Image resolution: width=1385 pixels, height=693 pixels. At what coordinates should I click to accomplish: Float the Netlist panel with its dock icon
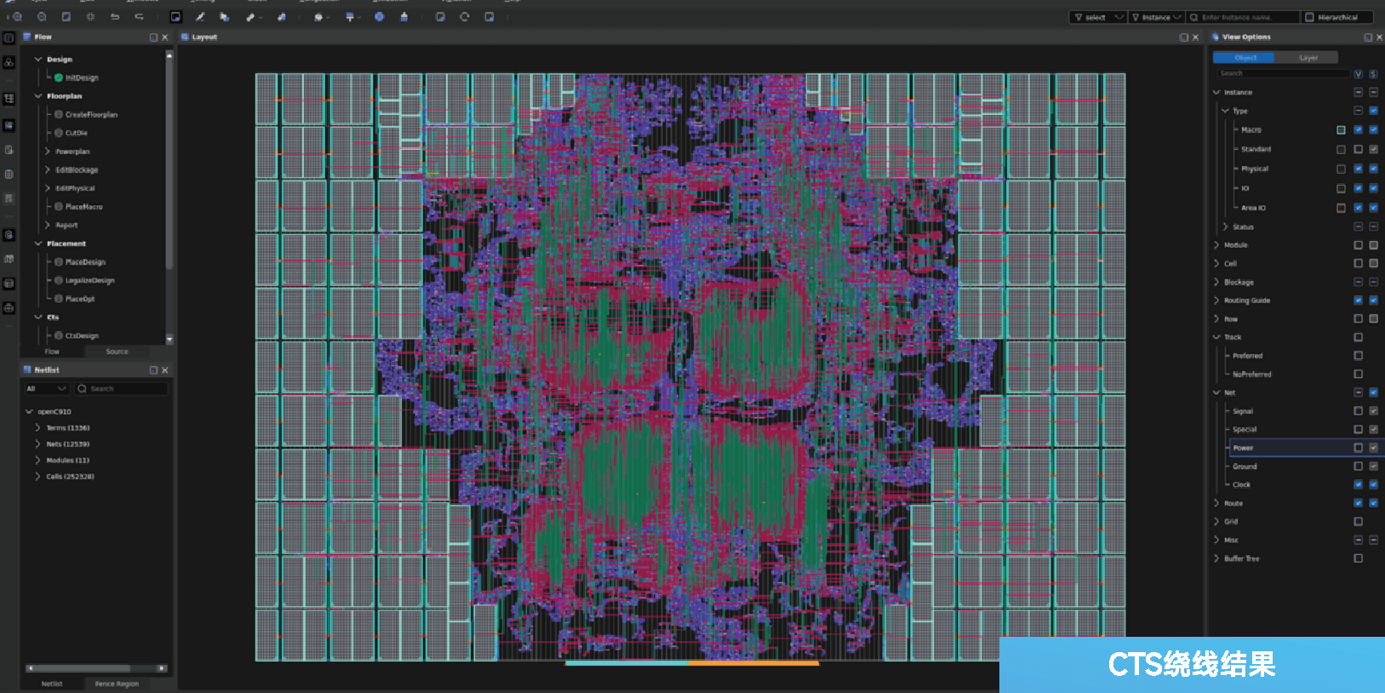tap(153, 370)
